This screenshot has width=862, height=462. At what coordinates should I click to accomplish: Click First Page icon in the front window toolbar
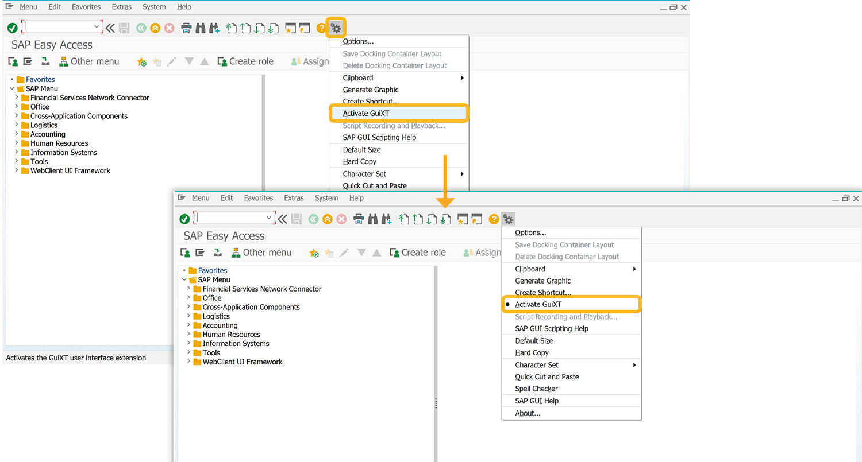click(x=404, y=219)
